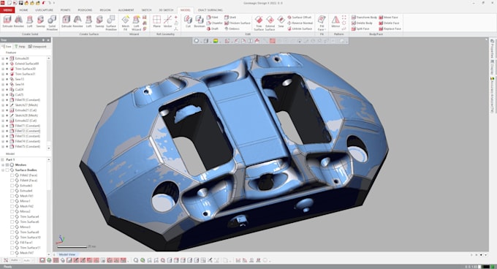Screen dimensions: 497x269
Task: Switch to the HOME ribbon tab
Action: [24, 10]
